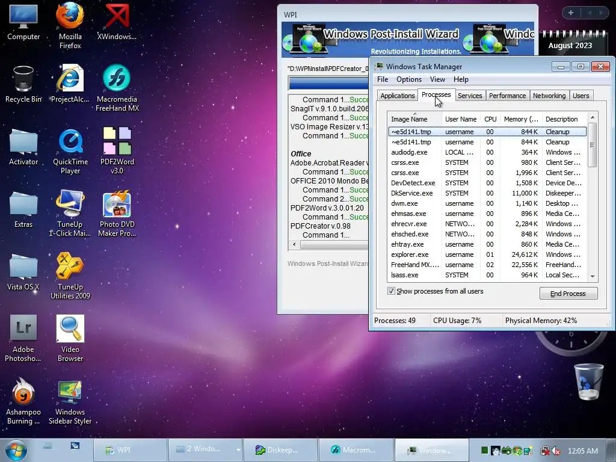Sort processes by CPU column
Screen dimensions: 616x462
490,119
